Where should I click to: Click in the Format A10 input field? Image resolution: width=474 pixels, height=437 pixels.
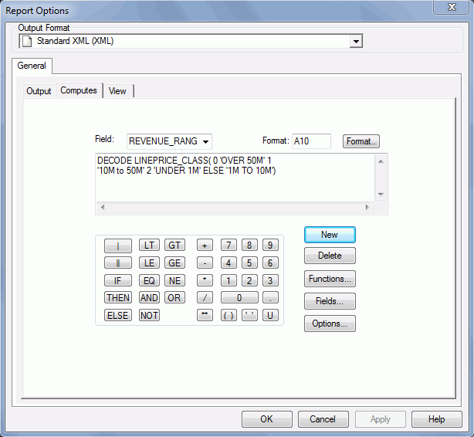click(311, 141)
